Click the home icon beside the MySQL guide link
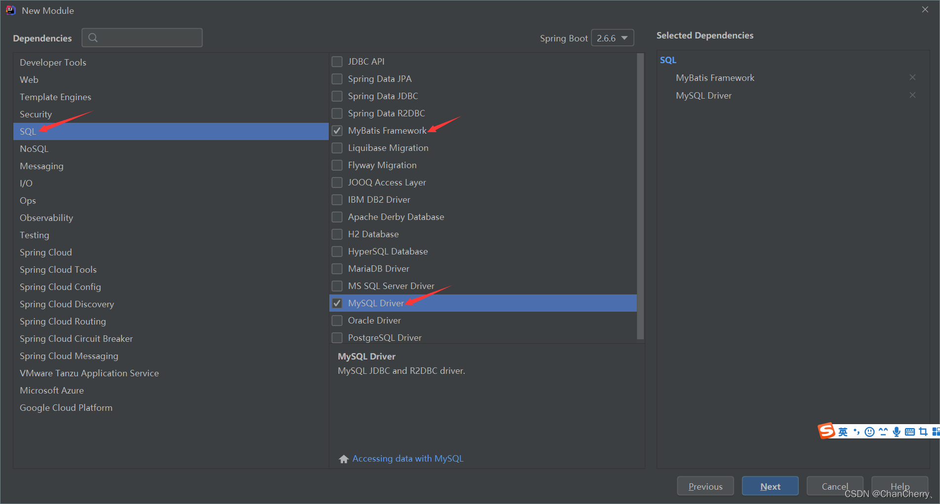The width and height of the screenshot is (940, 504). click(344, 459)
